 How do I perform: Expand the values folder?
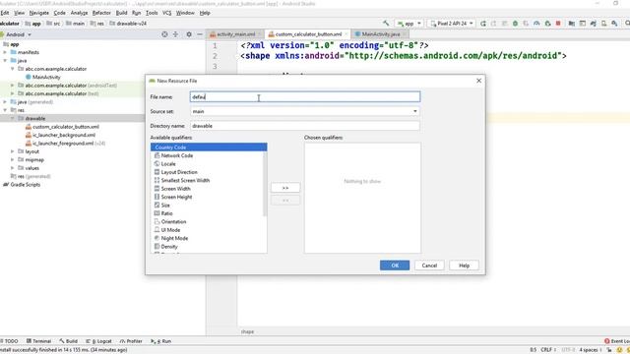point(13,168)
